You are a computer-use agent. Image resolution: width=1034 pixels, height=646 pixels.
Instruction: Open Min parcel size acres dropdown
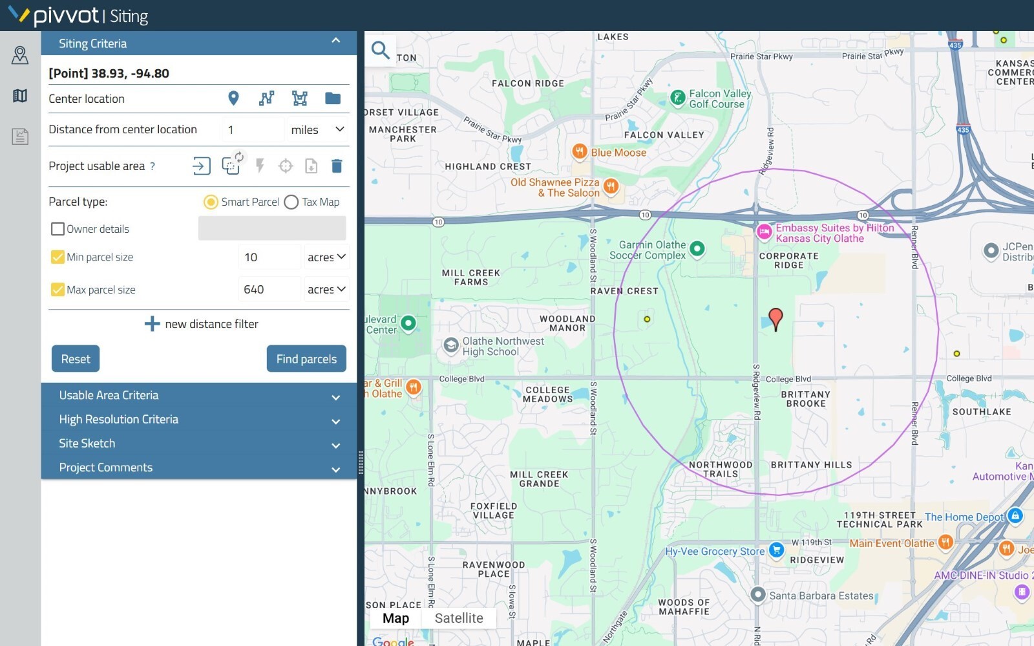pos(326,257)
